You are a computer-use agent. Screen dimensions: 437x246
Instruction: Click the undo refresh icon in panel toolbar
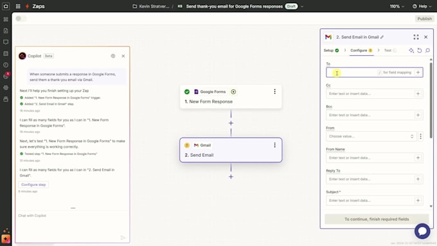[x=420, y=51]
